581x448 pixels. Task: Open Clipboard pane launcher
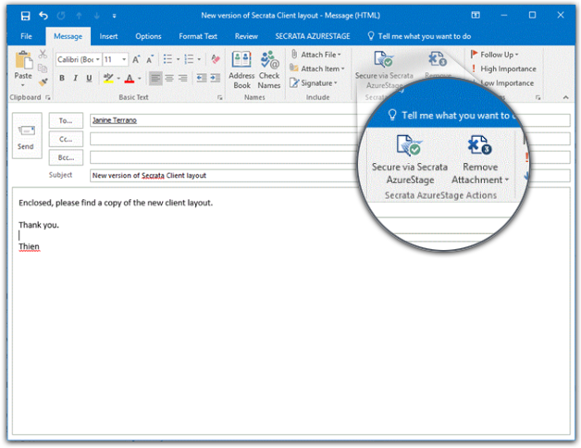click(47, 97)
